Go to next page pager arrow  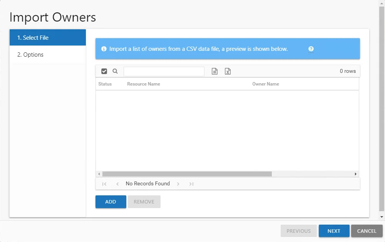pyautogui.click(x=178, y=184)
